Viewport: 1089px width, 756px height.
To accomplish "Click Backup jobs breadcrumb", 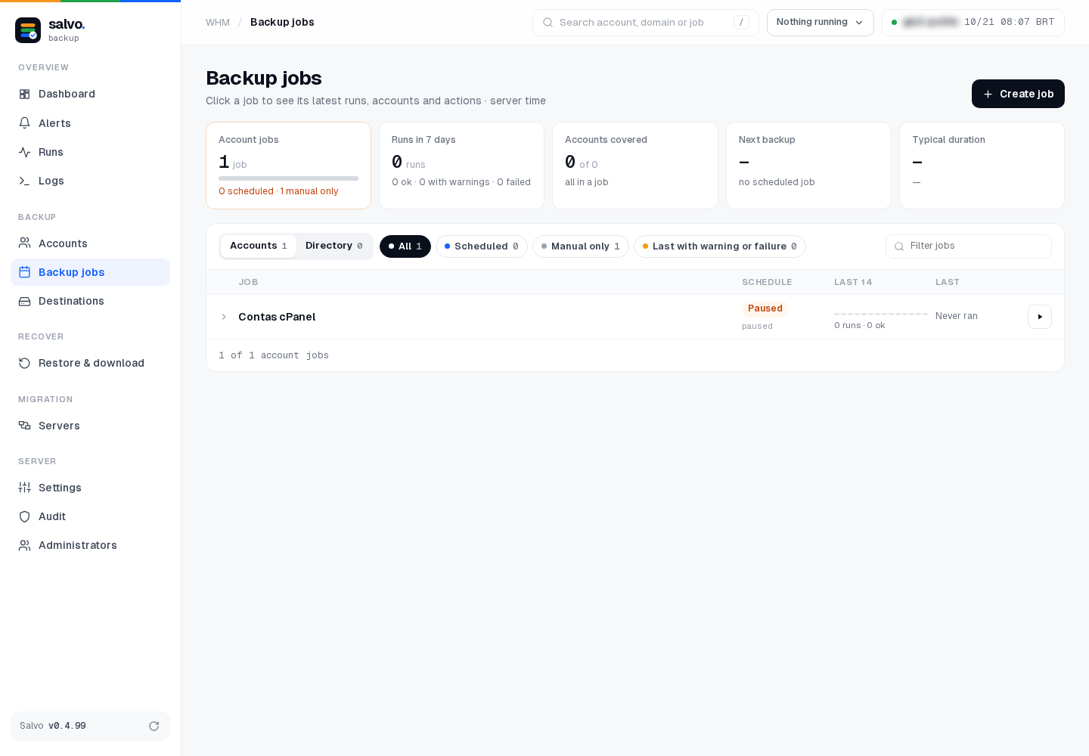I will 282,23.
